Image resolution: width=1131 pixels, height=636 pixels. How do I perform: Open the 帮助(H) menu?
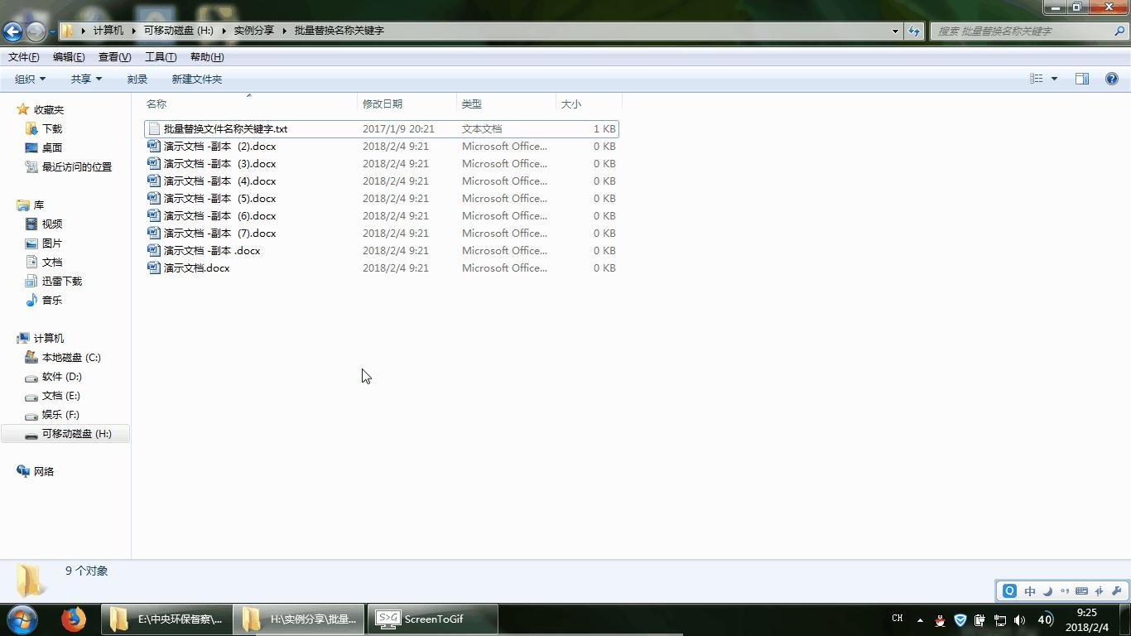(x=207, y=57)
